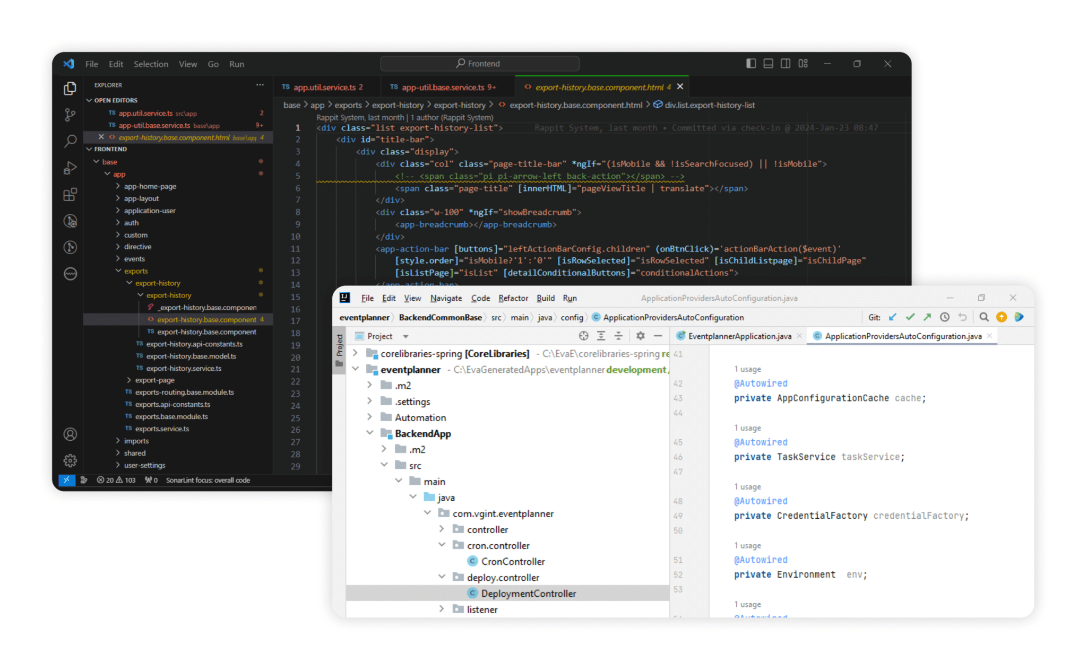This screenshot has height=671, width=1087.
Task: Open the Extensions view in VS Code
Action: click(70, 194)
